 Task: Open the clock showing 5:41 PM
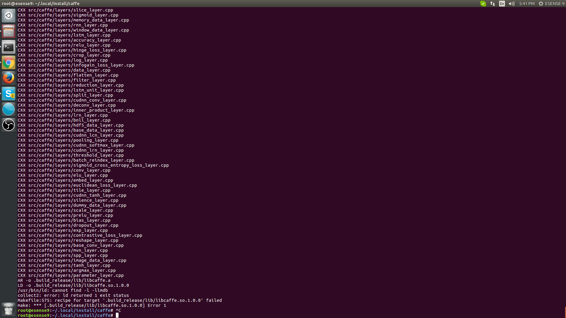tap(527, 4)
